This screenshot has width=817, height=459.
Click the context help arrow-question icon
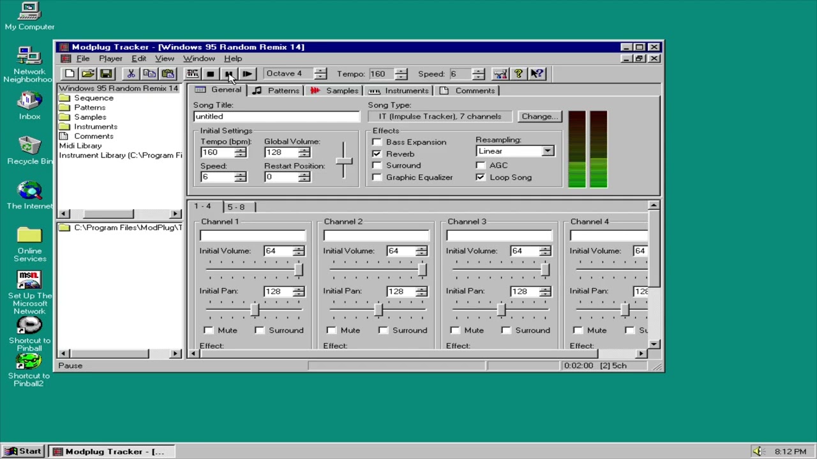click(x=537, y=74)
